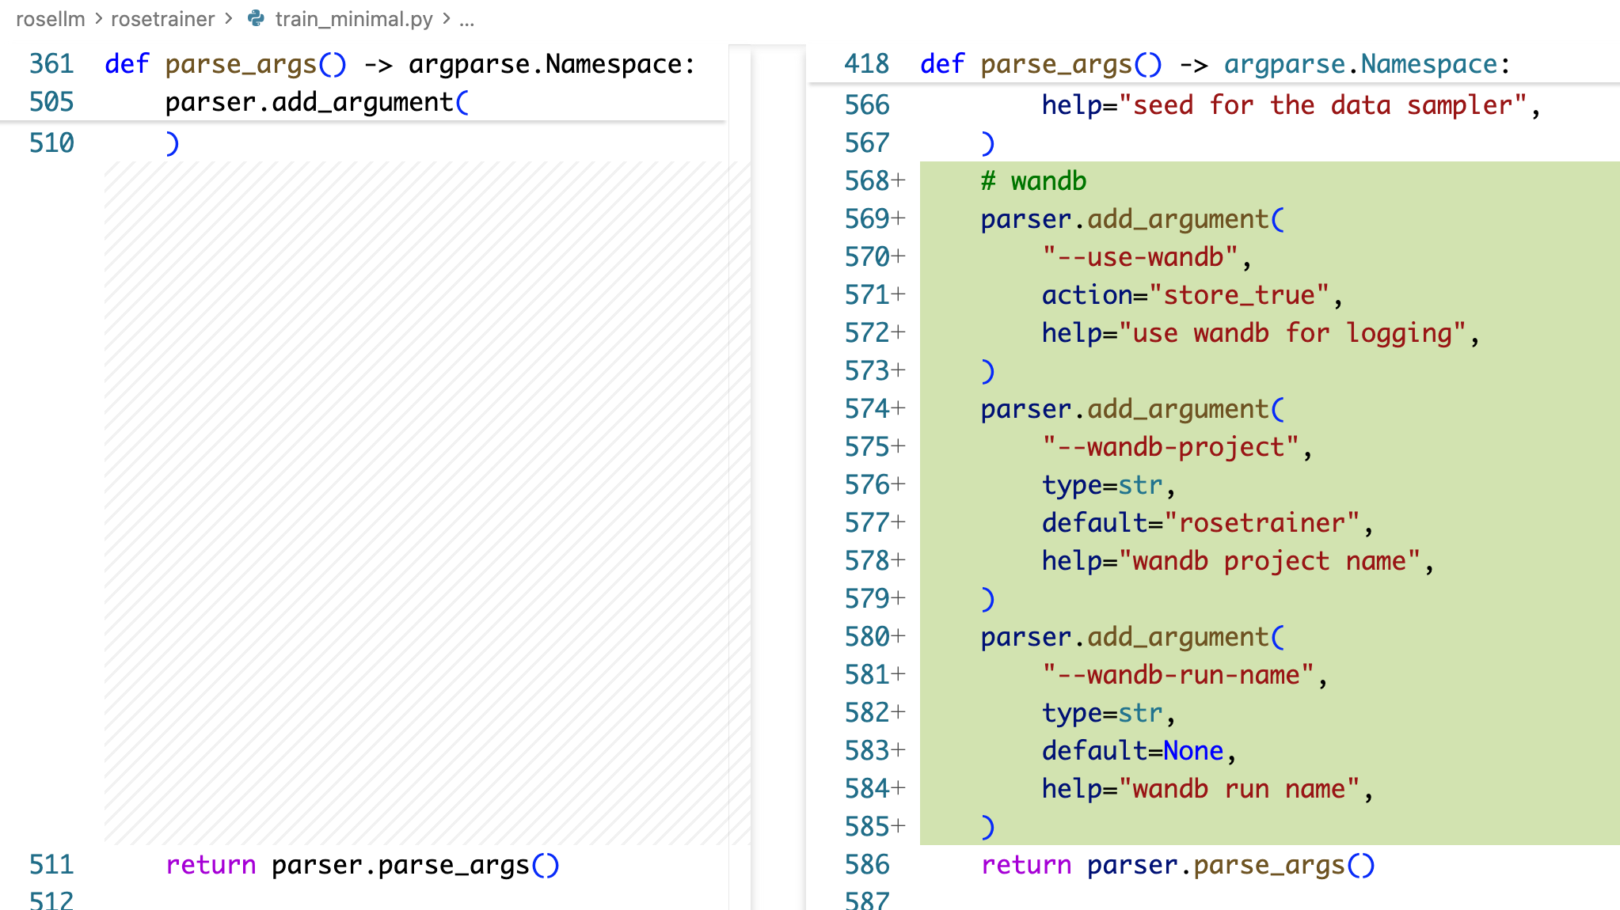This screenshot has height=910, width=1620.
Task: Click the breadcrumb ellipsis symbol item
Action: click(466, 19)
